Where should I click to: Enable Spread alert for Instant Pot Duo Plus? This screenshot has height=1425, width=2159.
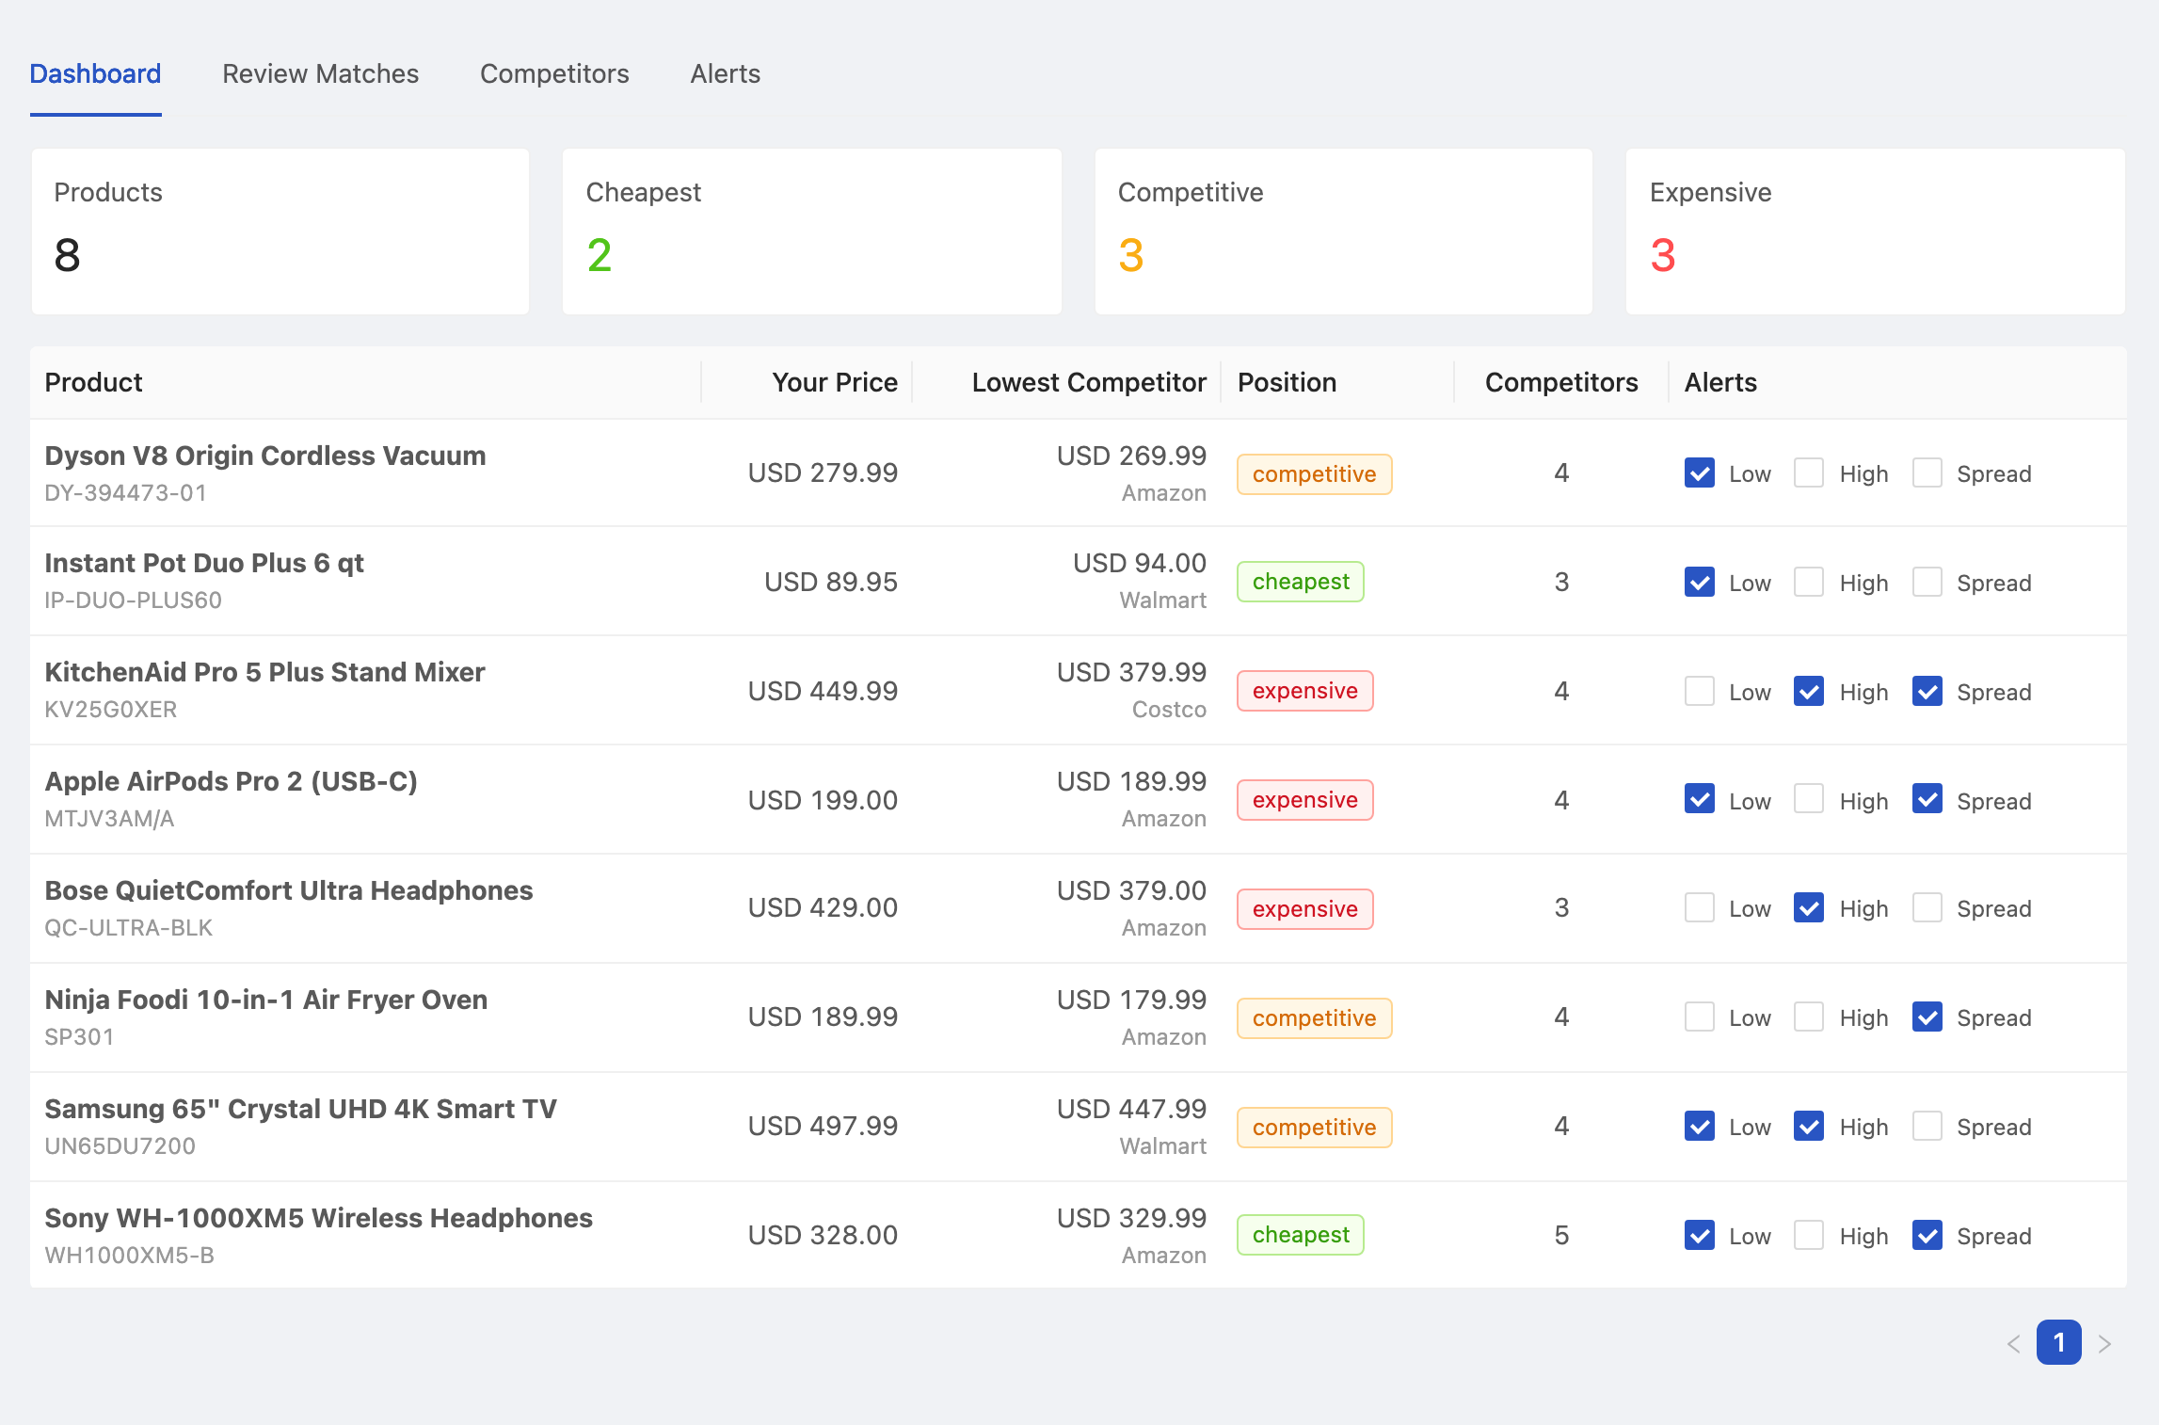(x=1927, y=582)
